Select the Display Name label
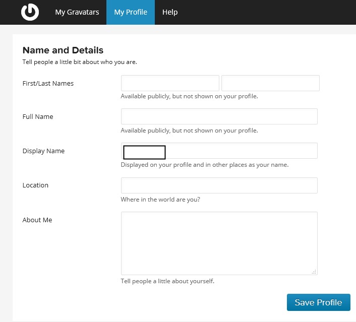Image resolution: width=356 pixels, height=322 pixels. click(x=43, y=151)
